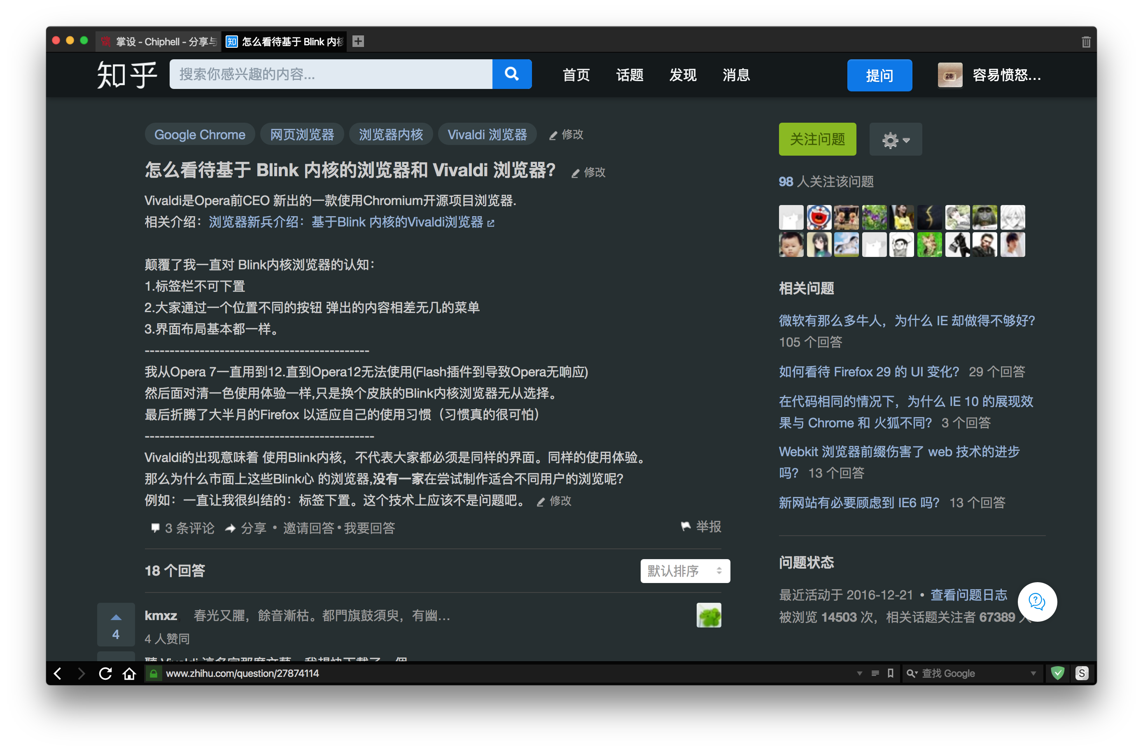
Task: Click the 18 个回答 heading
Action: pos(175,570)
